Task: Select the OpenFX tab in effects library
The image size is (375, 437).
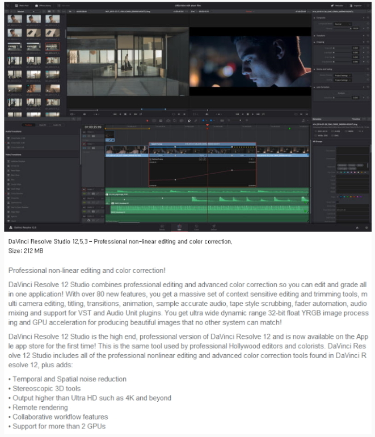Action: coord(43,125)
